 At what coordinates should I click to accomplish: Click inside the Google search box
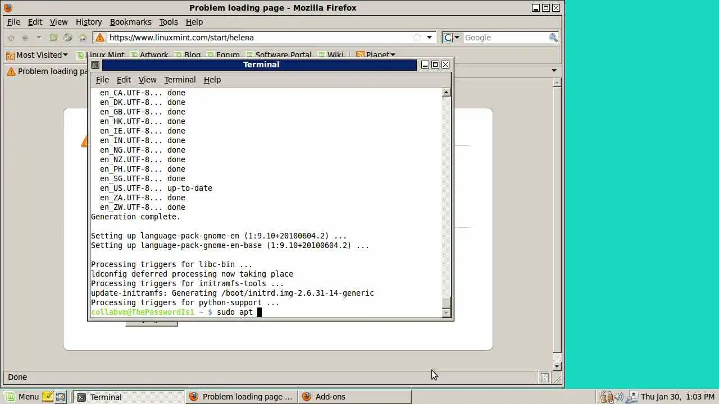[x=504, y=38]
